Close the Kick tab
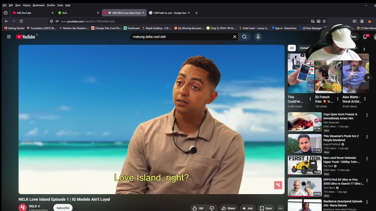This screenshot has height=211, width=376. (x=98, y=13)
